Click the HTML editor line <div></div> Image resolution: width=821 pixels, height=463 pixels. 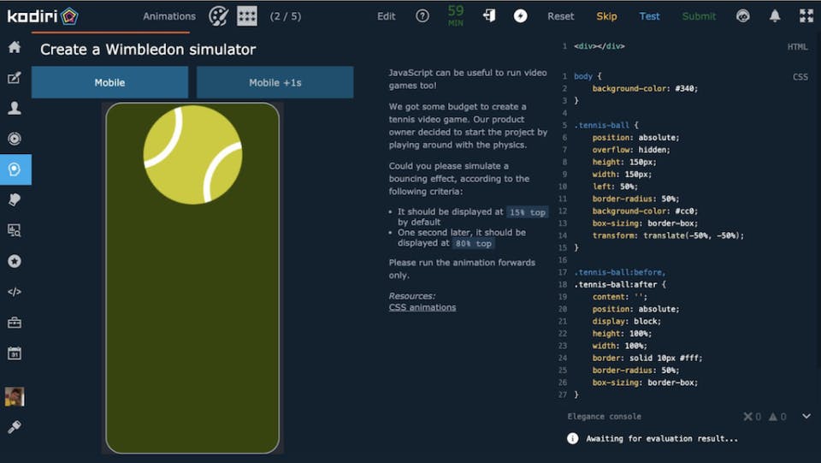(x=599, y=46)
